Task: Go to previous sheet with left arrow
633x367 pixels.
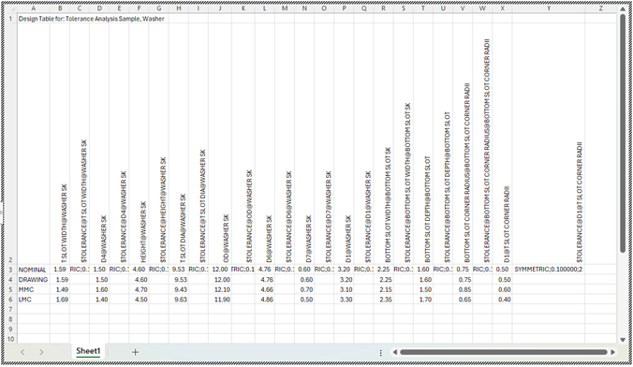Action: tap(22, 352)
